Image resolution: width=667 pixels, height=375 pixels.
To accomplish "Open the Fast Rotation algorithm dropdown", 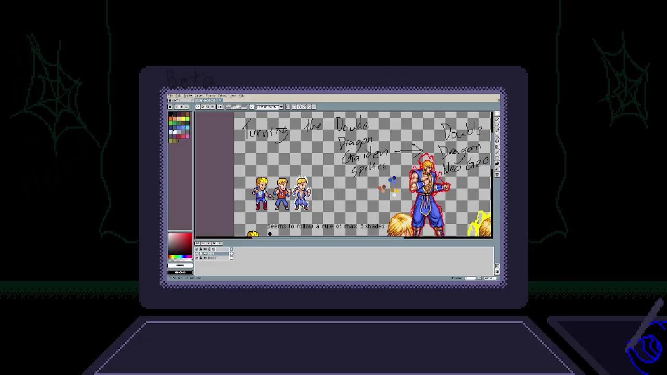I will [x=269, y=107].
